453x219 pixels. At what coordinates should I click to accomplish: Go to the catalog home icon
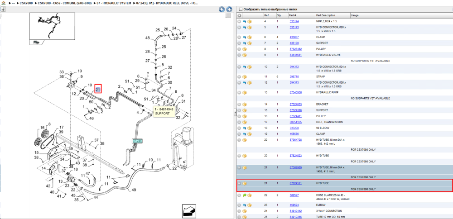3,3
